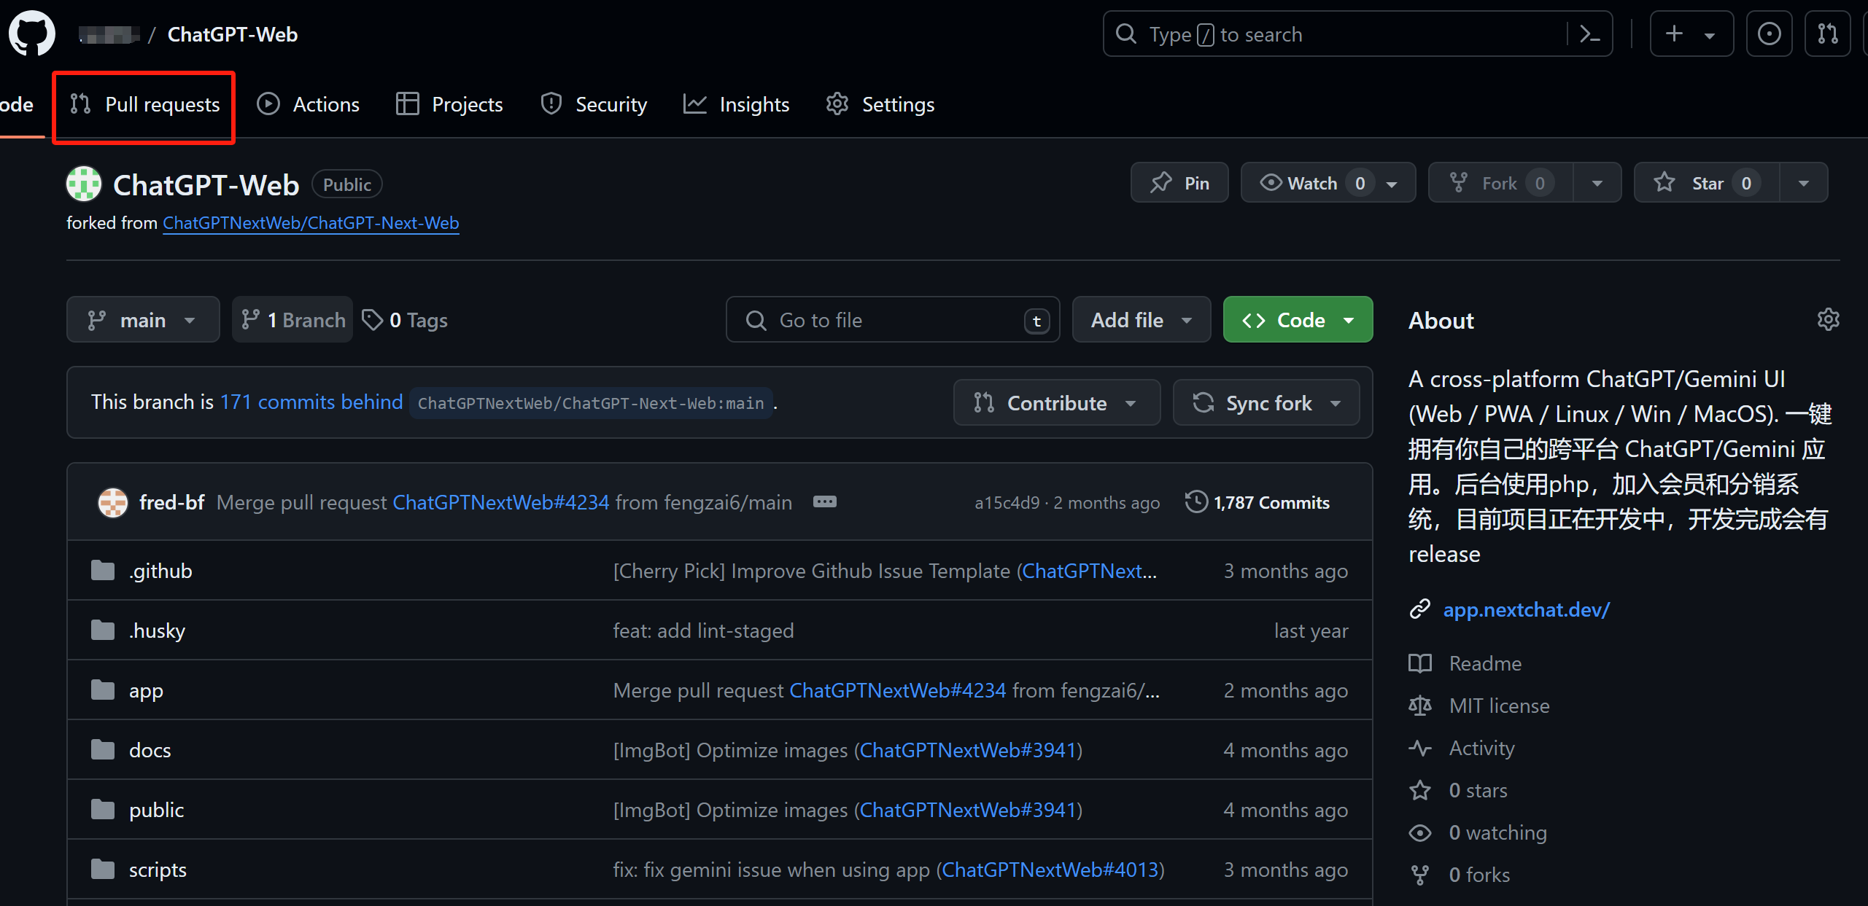Open the issues circle icon in header
The image size is (1868, 906).
point(1769,34)
